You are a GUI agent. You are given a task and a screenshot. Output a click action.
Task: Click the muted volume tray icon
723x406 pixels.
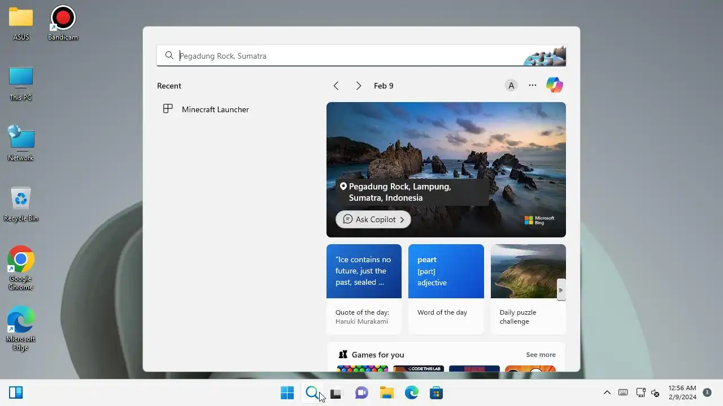(655, 392)
